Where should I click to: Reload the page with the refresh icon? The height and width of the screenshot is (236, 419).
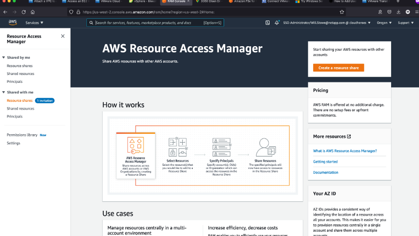click(x=24, y=12)
